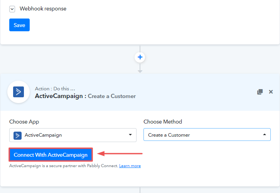Click the Choose Method dropdown arrow

coord(265,135)
